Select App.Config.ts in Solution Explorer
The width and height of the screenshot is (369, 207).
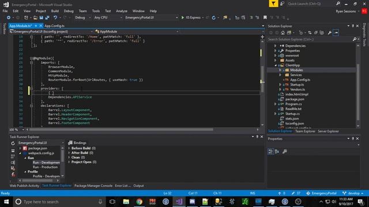[300, 80]
